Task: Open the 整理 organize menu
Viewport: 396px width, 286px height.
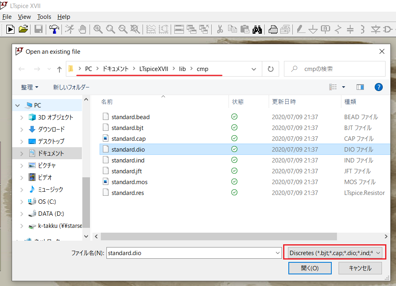Action: point(30,87)
